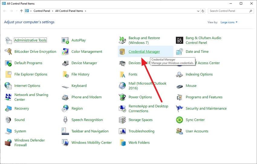Image resolution: width=257 pixels, height=164 pixels.
Task: Expand chevron after Control Panel breadcrumb
Action: tap(52, 11)
